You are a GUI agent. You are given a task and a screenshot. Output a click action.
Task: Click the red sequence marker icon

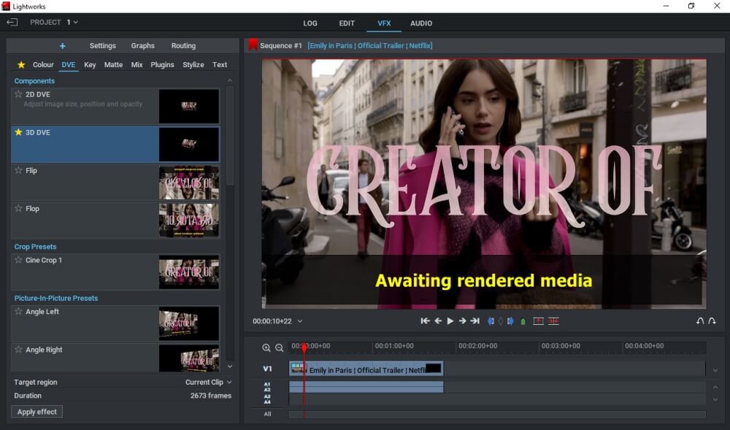[253, 45]
